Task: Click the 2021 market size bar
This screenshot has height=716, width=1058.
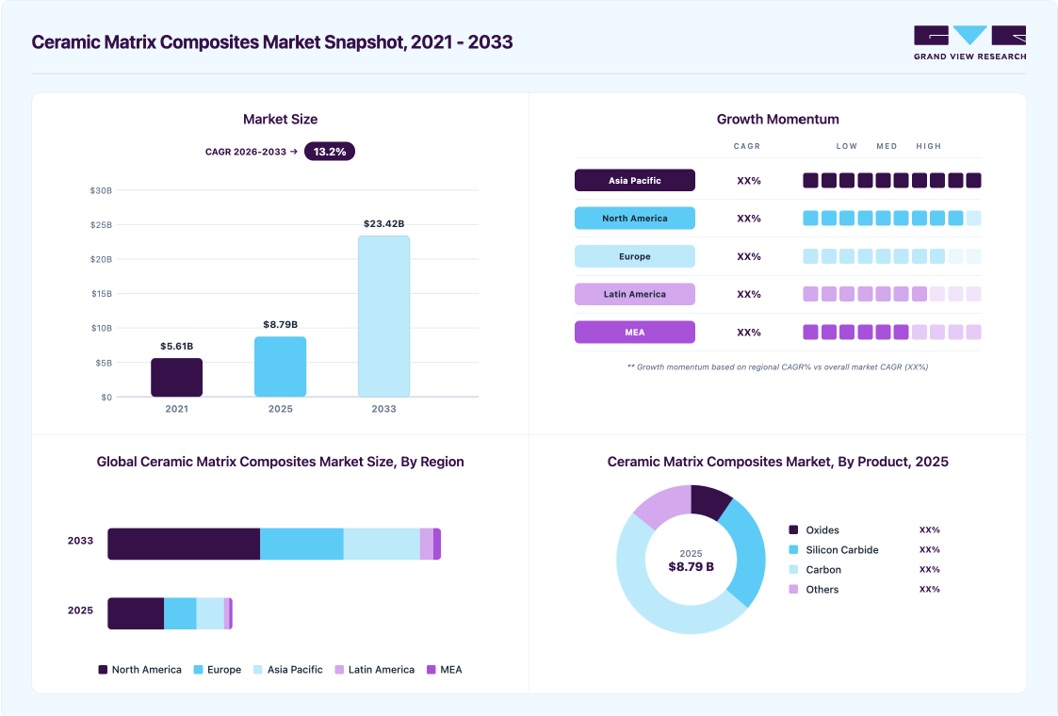Action: point(177,377)
